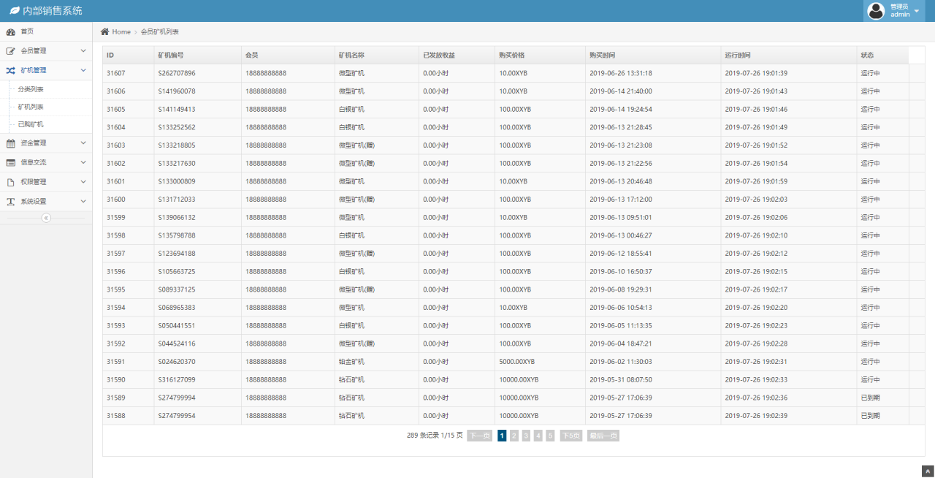Open the admin account dropdown arrow
Image resolution: width=935 pixels, height=478 pixels.
tap(917, 11)
